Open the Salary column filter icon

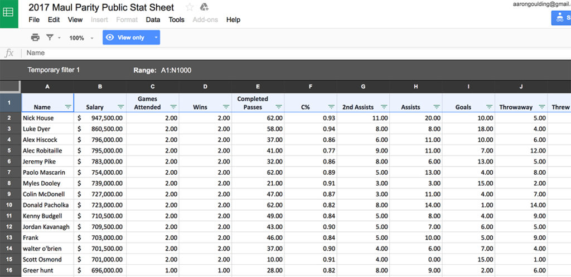click(121, 107)
